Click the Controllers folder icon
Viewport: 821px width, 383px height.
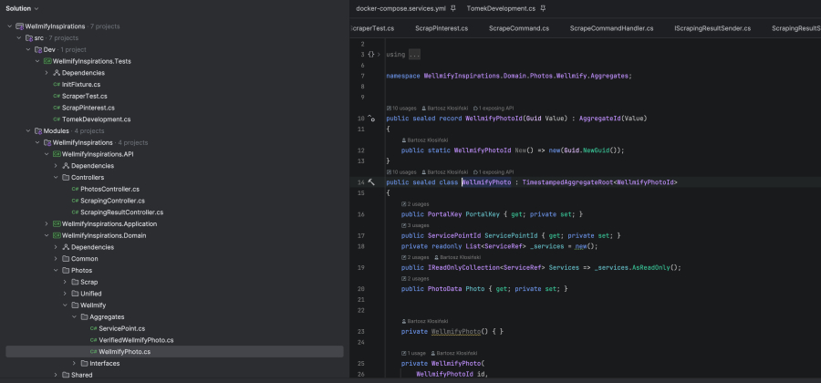tap(65, 177)
